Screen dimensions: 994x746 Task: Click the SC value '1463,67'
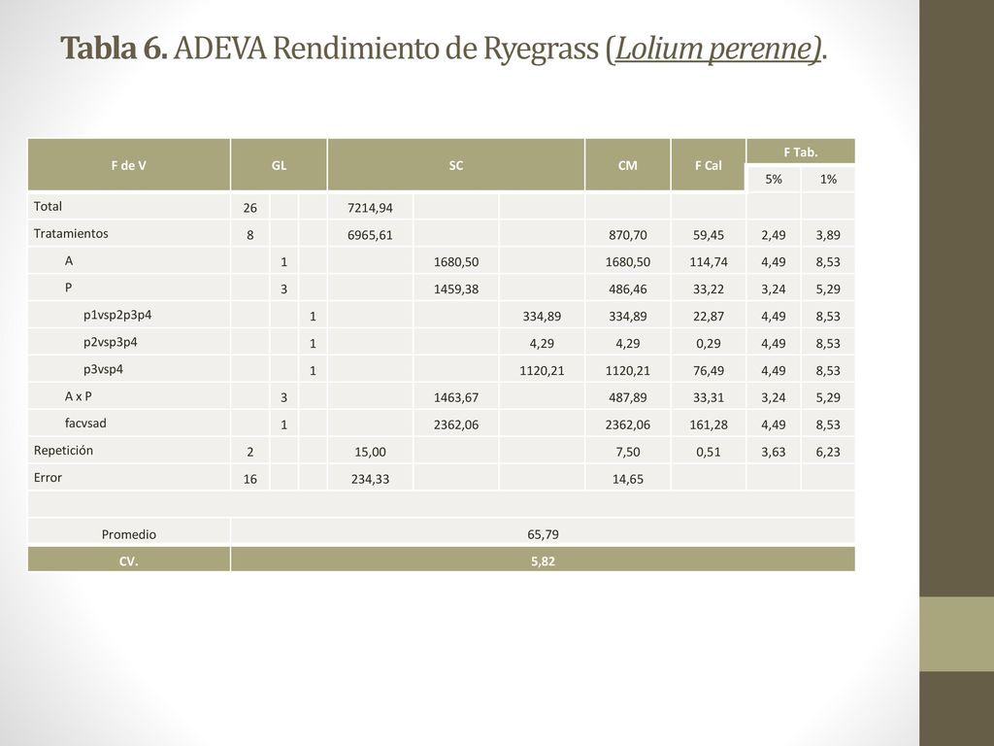click(456, 397)
